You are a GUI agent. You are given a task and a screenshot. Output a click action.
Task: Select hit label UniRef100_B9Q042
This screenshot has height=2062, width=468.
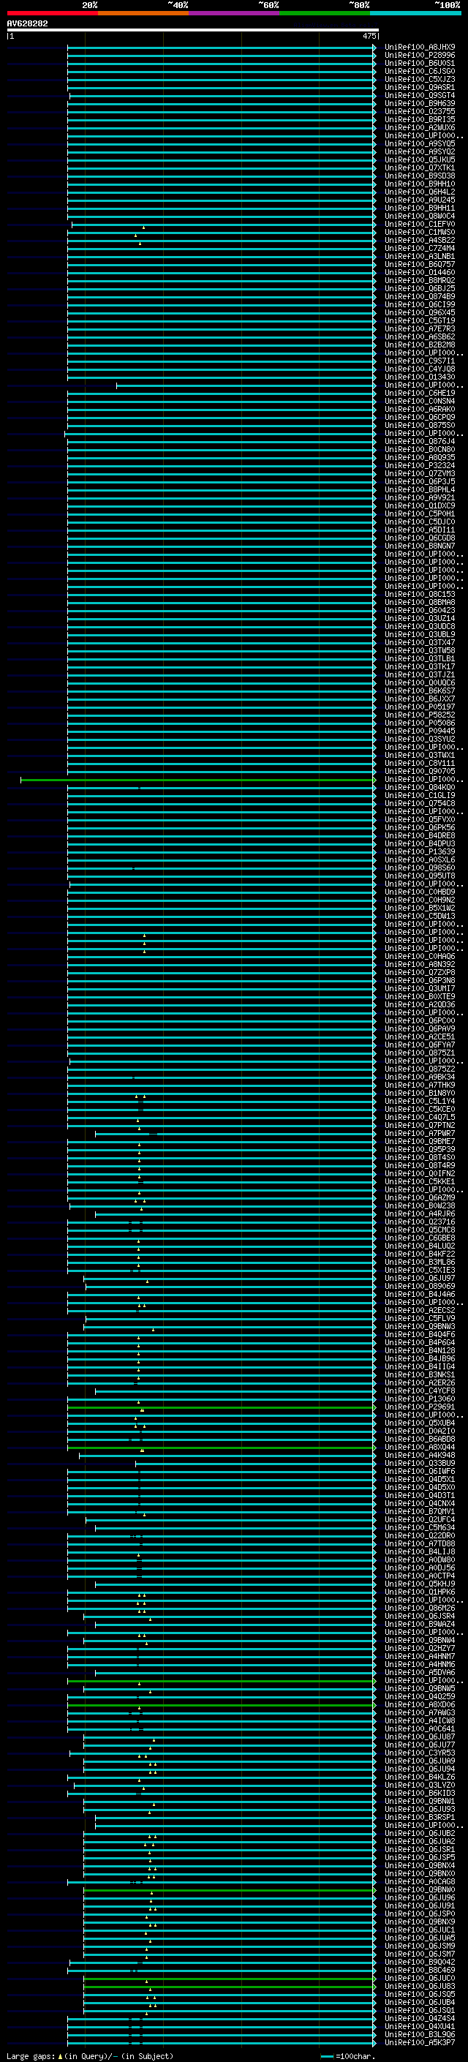click(x=420, y=1962)
